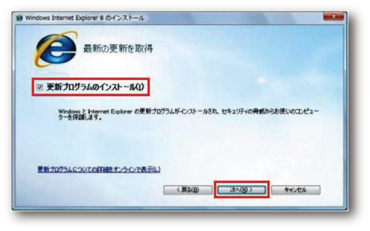
Task: Proceed with the 次へ(N) button
Action: (x=241, y=190)
